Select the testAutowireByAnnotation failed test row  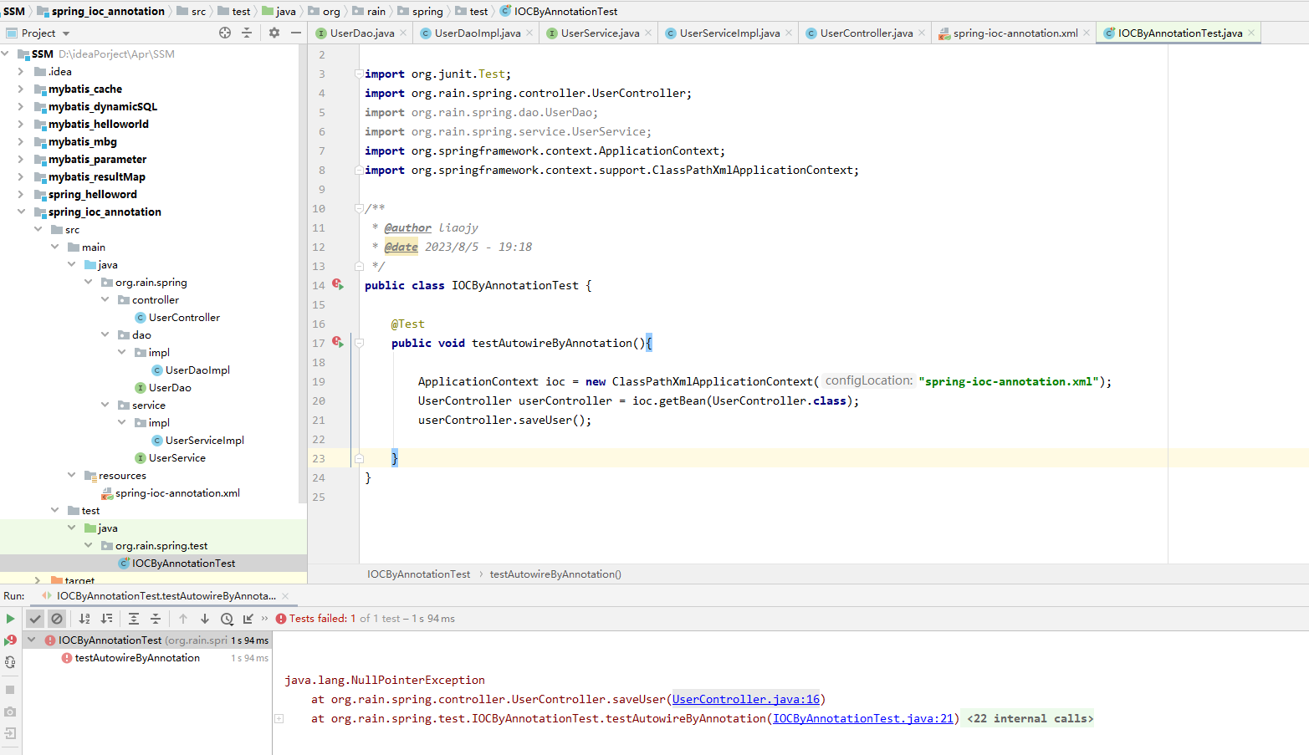point(137,658)
